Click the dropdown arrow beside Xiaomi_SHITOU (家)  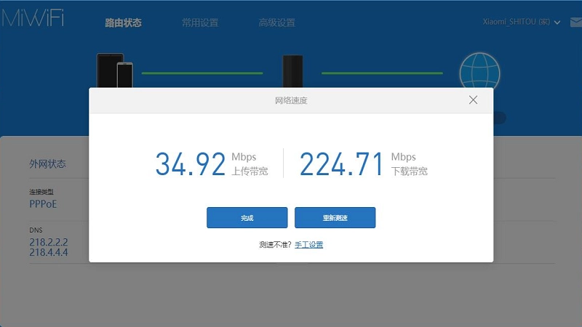557,23
